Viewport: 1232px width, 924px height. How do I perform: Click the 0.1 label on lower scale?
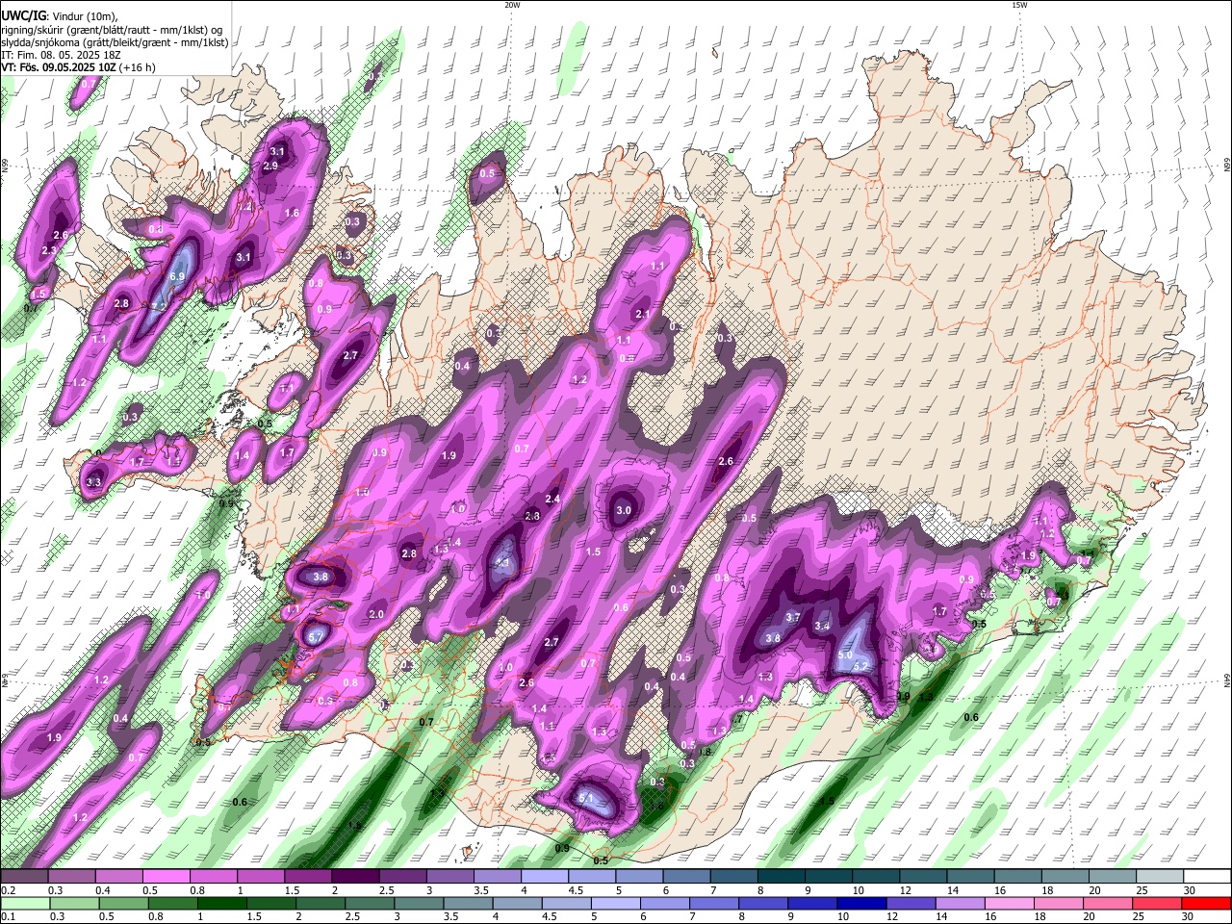tap(8, 916)
